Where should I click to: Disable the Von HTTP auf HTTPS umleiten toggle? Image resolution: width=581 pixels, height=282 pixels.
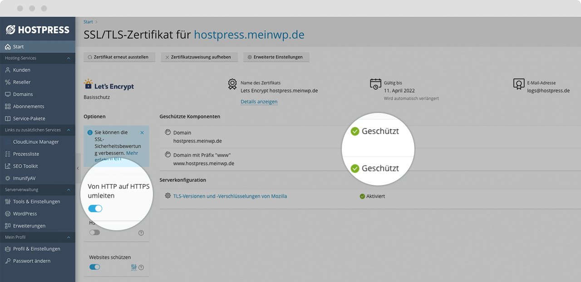(x=95, y=209)
